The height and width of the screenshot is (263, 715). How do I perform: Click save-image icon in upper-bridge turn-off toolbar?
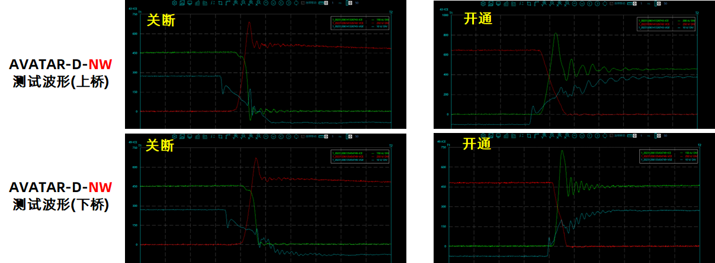(182, 3)
